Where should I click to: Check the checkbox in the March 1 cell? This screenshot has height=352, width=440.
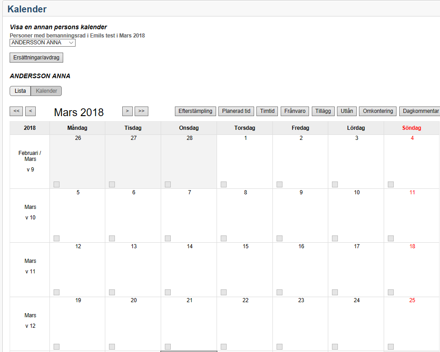[223, 184]
